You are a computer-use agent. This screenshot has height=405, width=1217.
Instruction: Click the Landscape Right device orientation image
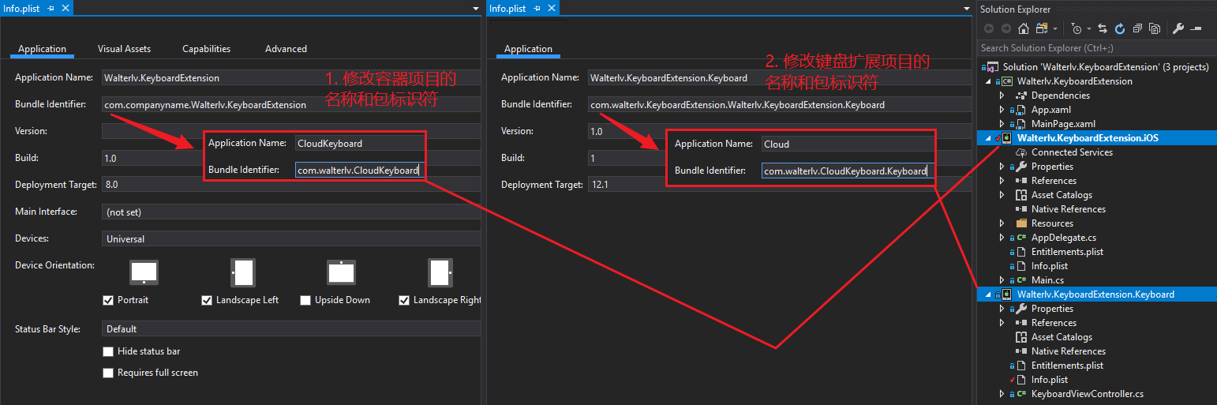pyautogui.click(x=440, y=272)
